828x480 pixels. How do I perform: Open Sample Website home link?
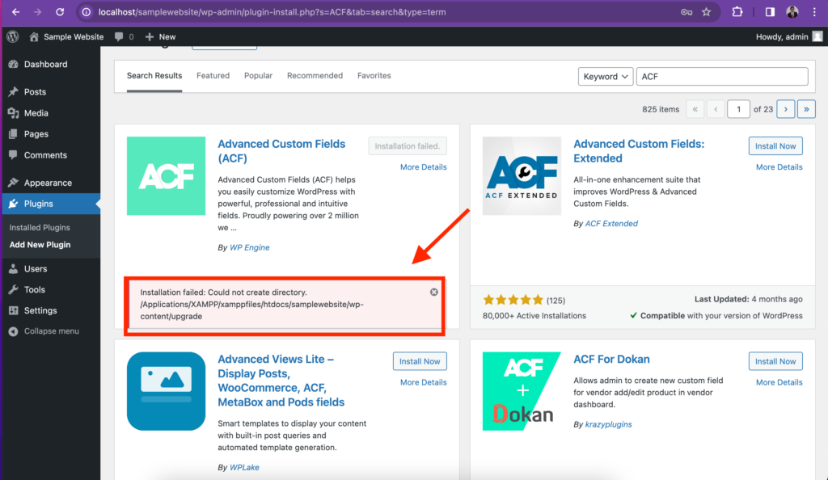click(66, 36)
